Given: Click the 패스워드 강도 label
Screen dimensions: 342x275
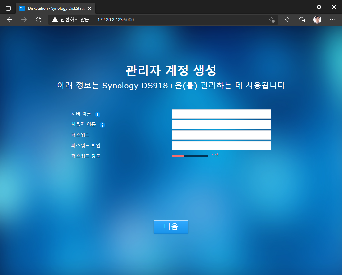Looking at the screenshot, I should (86, 156).
